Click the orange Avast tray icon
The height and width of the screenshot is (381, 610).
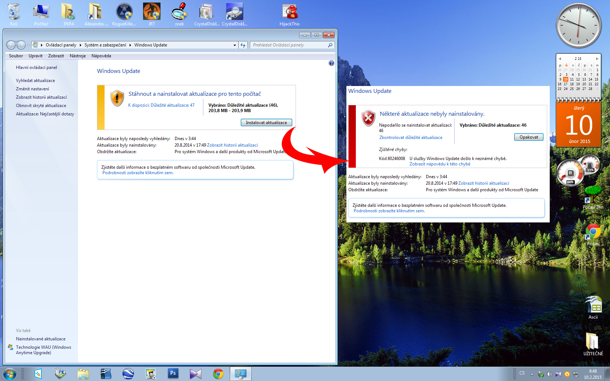pos(567,374)
